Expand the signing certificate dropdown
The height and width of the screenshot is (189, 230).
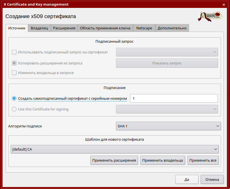(167, 109)
